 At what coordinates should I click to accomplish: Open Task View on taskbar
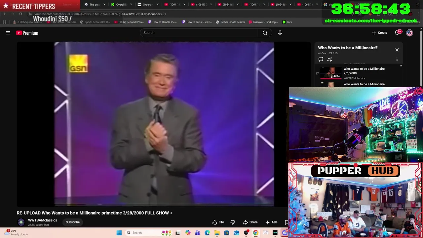[x=177, y=233]
